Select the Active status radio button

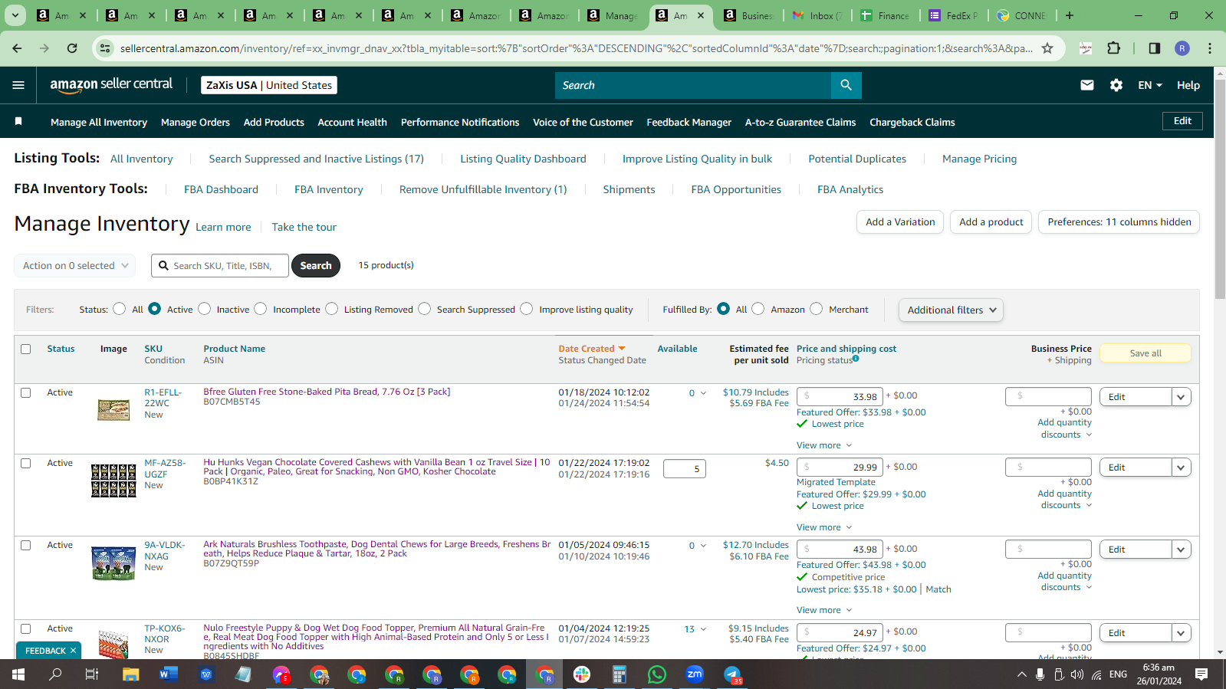155,309
